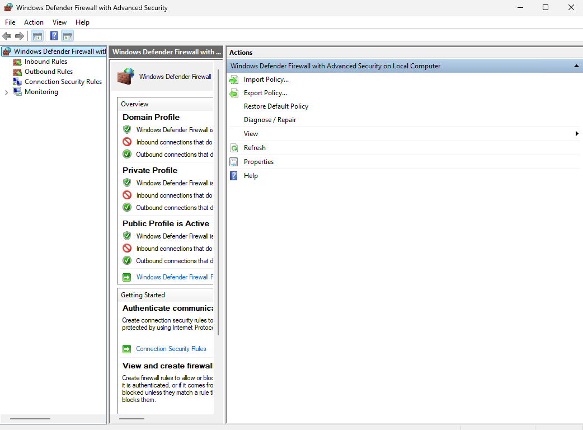The image size is (583, 430).
Task: Click Import Policy... action
Action: (266, 80)
